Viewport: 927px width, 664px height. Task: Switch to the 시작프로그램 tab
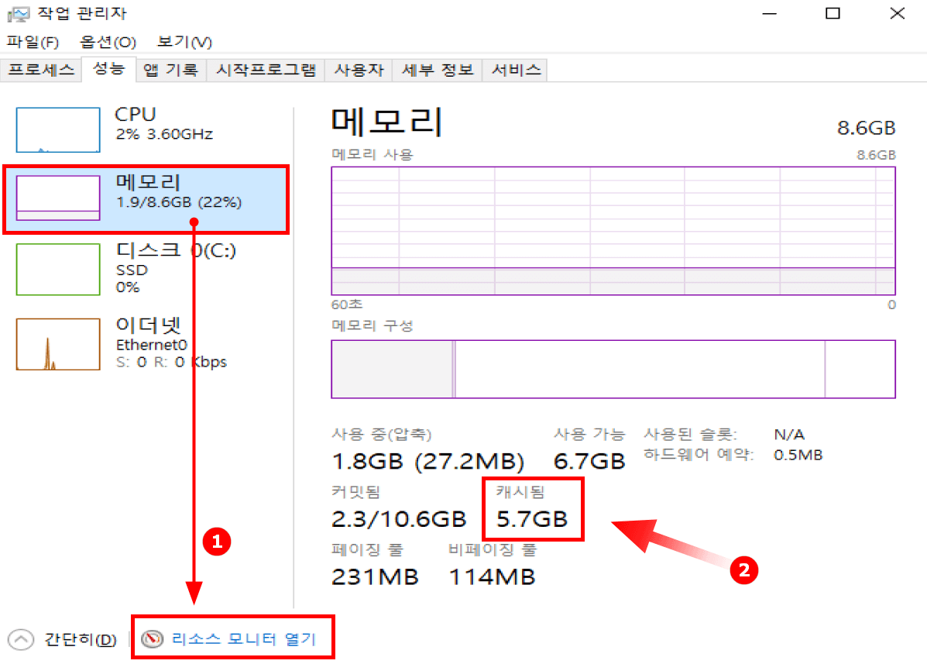pos(266,70)
